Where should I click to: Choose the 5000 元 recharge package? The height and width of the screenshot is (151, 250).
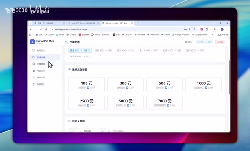126,102
